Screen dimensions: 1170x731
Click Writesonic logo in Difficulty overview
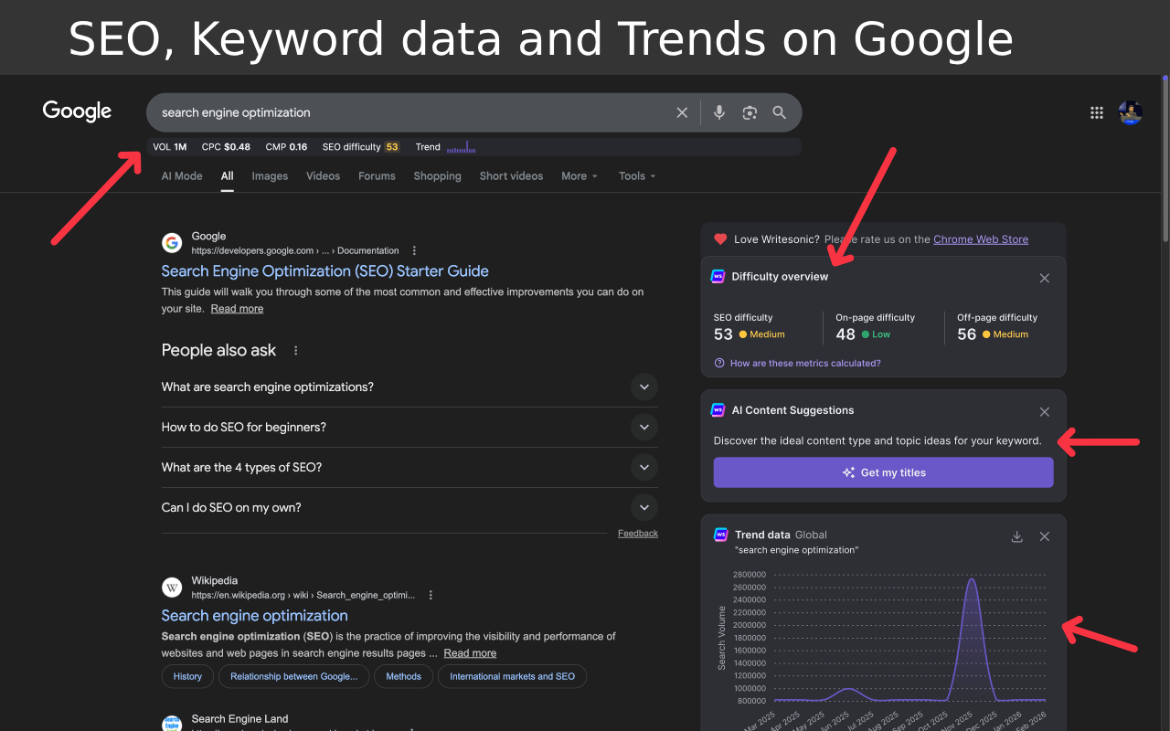point(718,276)
